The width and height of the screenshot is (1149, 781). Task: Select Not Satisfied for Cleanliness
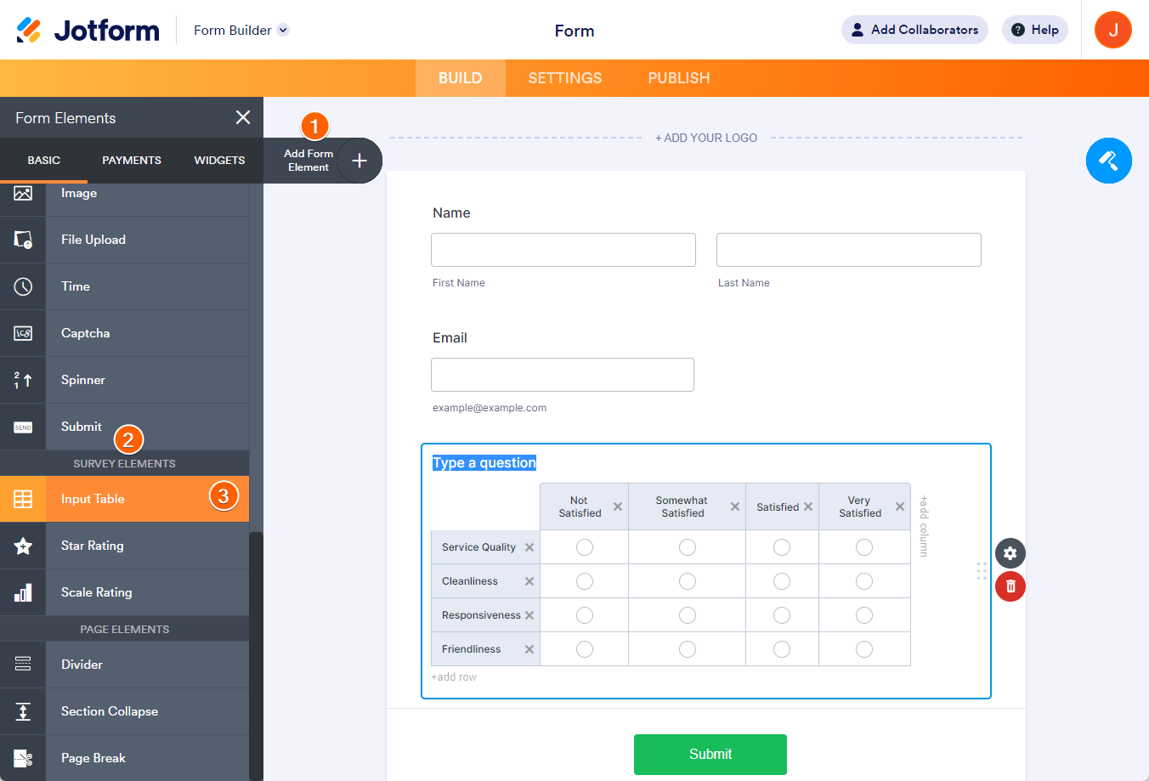[585, 581]
